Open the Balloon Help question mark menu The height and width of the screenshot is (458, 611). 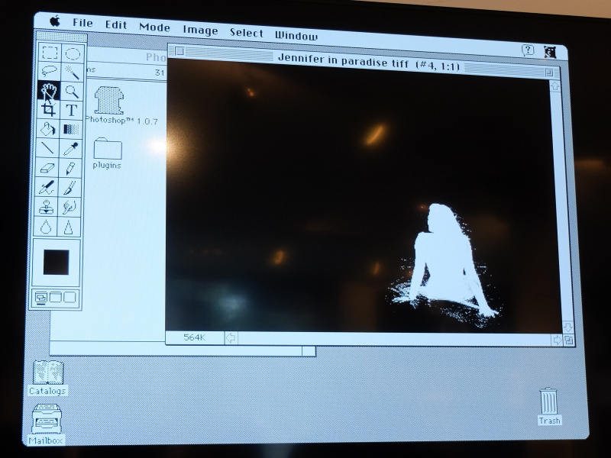pos(528,50)
